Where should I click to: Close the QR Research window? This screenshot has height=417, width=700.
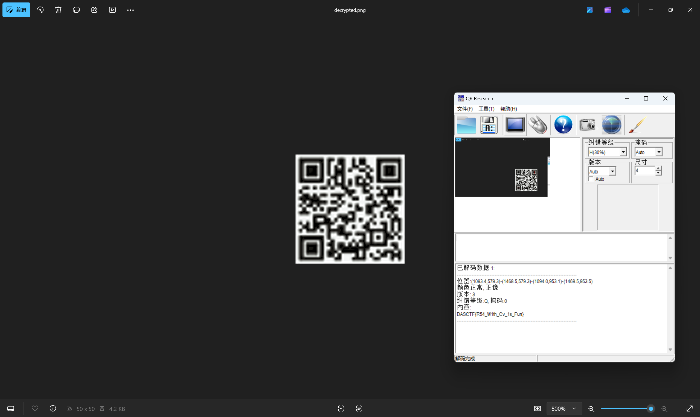click(x=665, y=98)
